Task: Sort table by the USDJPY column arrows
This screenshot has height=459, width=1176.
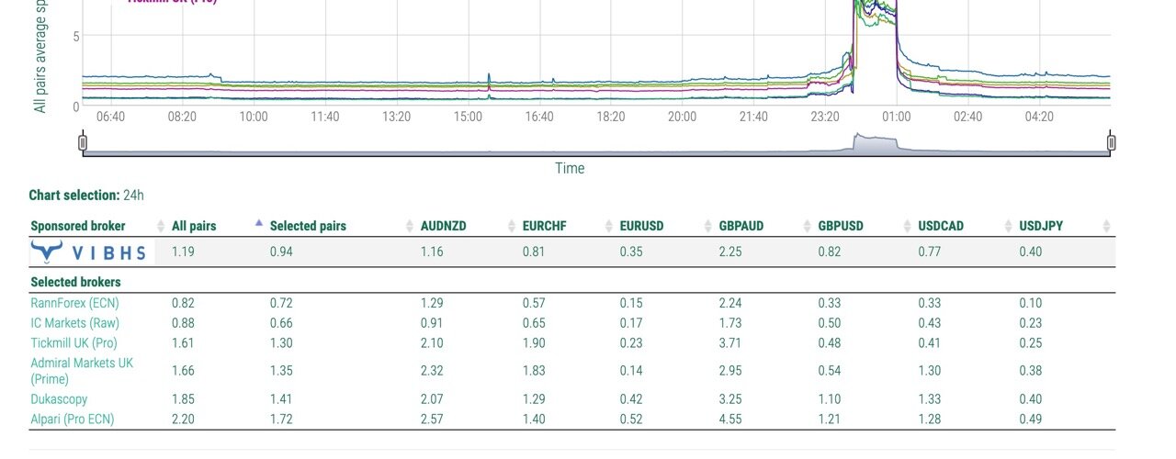Action: tap(1106, 226)
